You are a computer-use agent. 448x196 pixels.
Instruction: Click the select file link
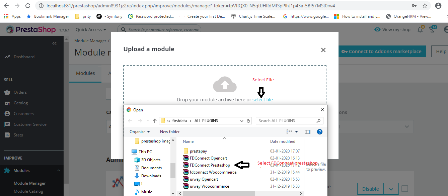click(263, 100)
